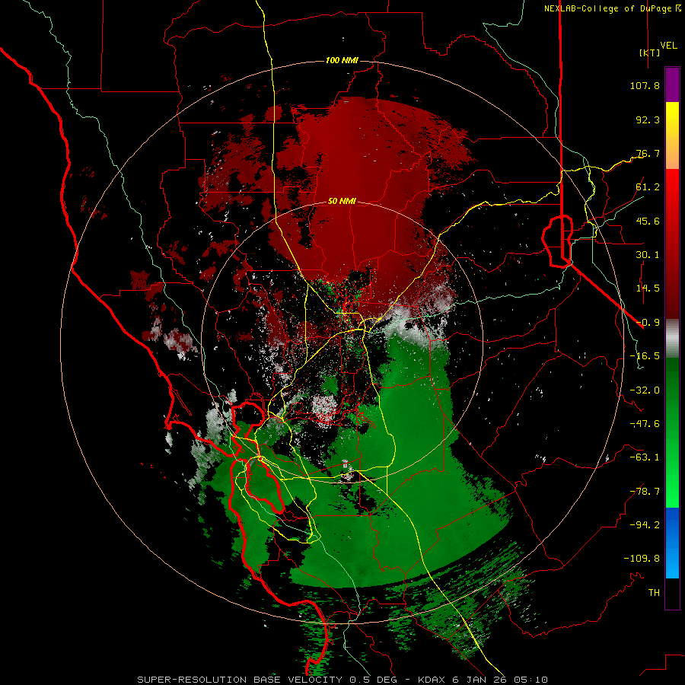Click the 14.5 legend value
The width and height of the screenshot is (685, 685).
coord(648,288)
